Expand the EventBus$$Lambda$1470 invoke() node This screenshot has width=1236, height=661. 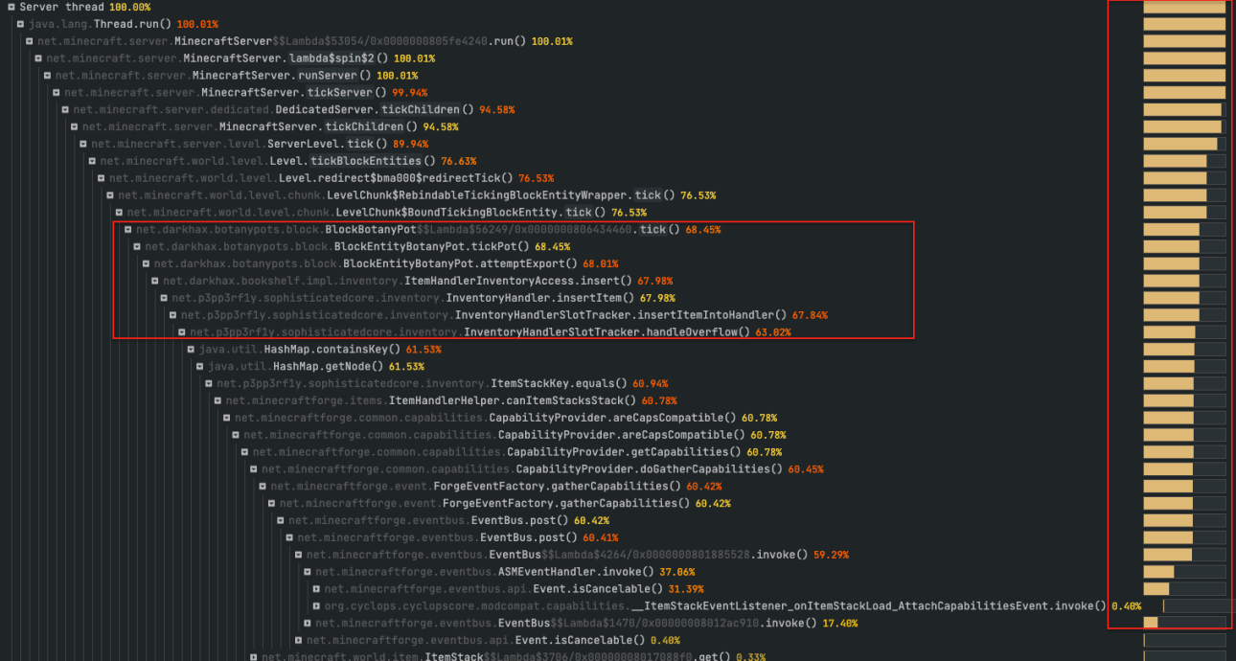pos(307,624)
